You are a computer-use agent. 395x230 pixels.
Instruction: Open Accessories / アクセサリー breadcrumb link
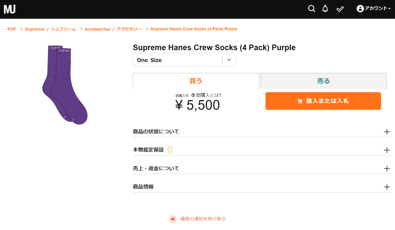tap(113, 29)
